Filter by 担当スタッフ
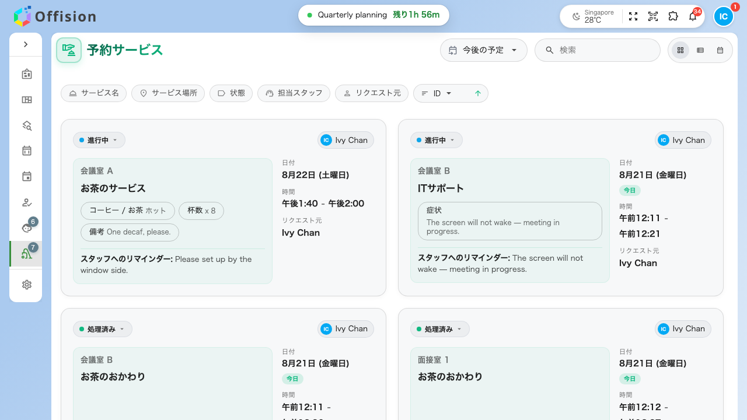The image size is (747, 420). click(x=294, y=93)
